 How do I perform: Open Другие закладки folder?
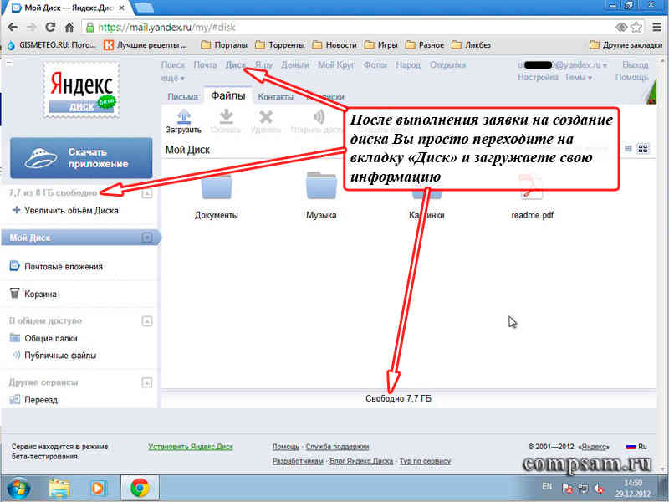(x=626, y=45)
